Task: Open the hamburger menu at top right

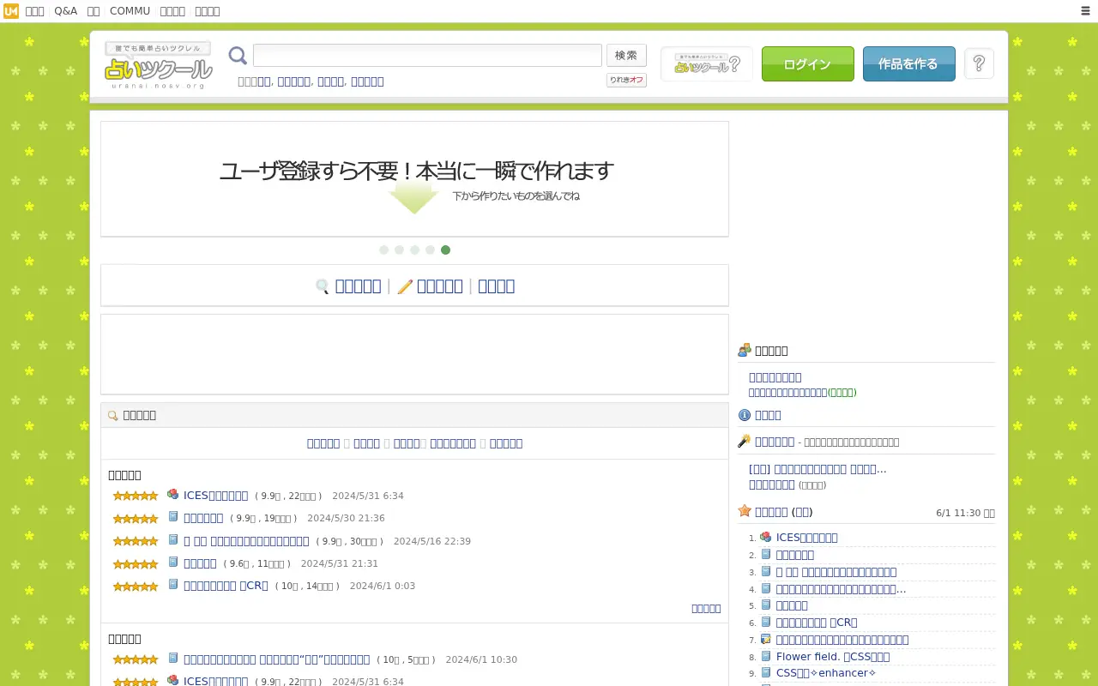Action: click(x=1085, y=11)
